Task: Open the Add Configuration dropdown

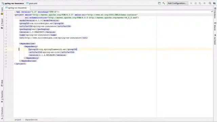Action: pyautogui.click(x=177, y=3)
